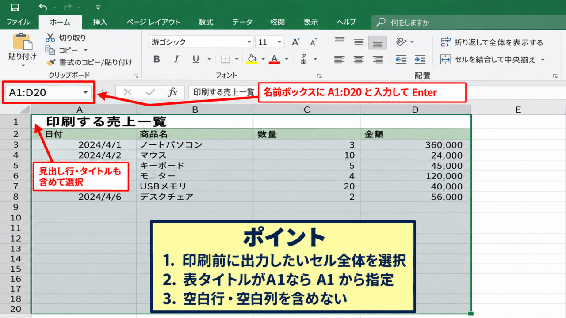Click the formula bar showing 印刷する売上一覧

point(223,92)
